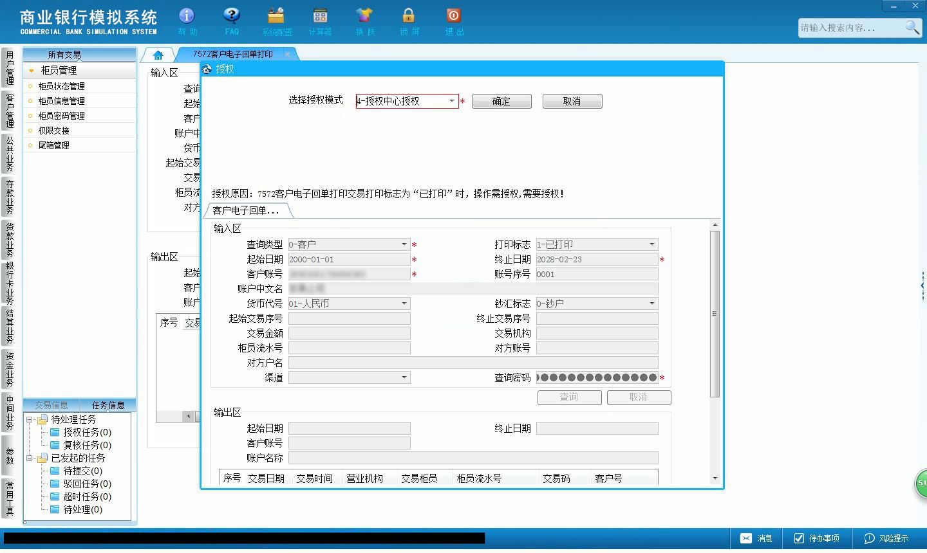Screen dimensions: 927x553
Task: Click the 确定 button
Action: click(501, 101)
